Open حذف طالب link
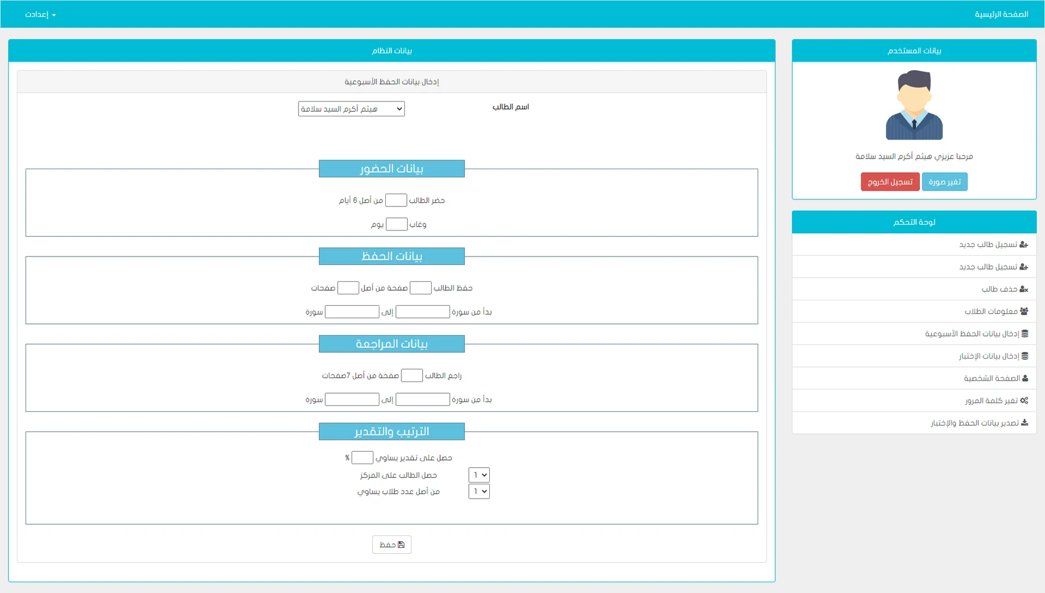1045x593 pixels. (x=914, y=289)
